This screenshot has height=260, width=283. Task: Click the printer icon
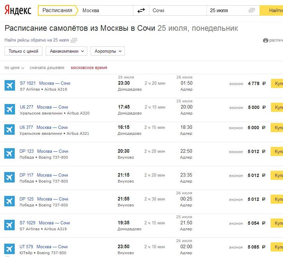pyautogui.click(x=265, y=41)
